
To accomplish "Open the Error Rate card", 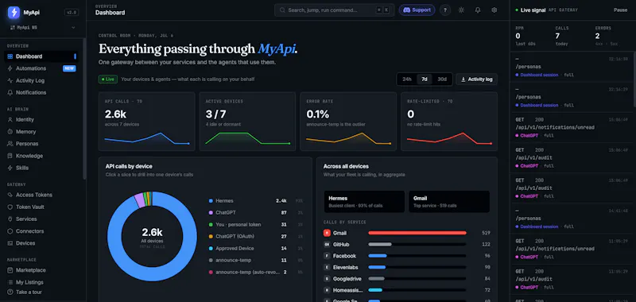I will point(348,122).
